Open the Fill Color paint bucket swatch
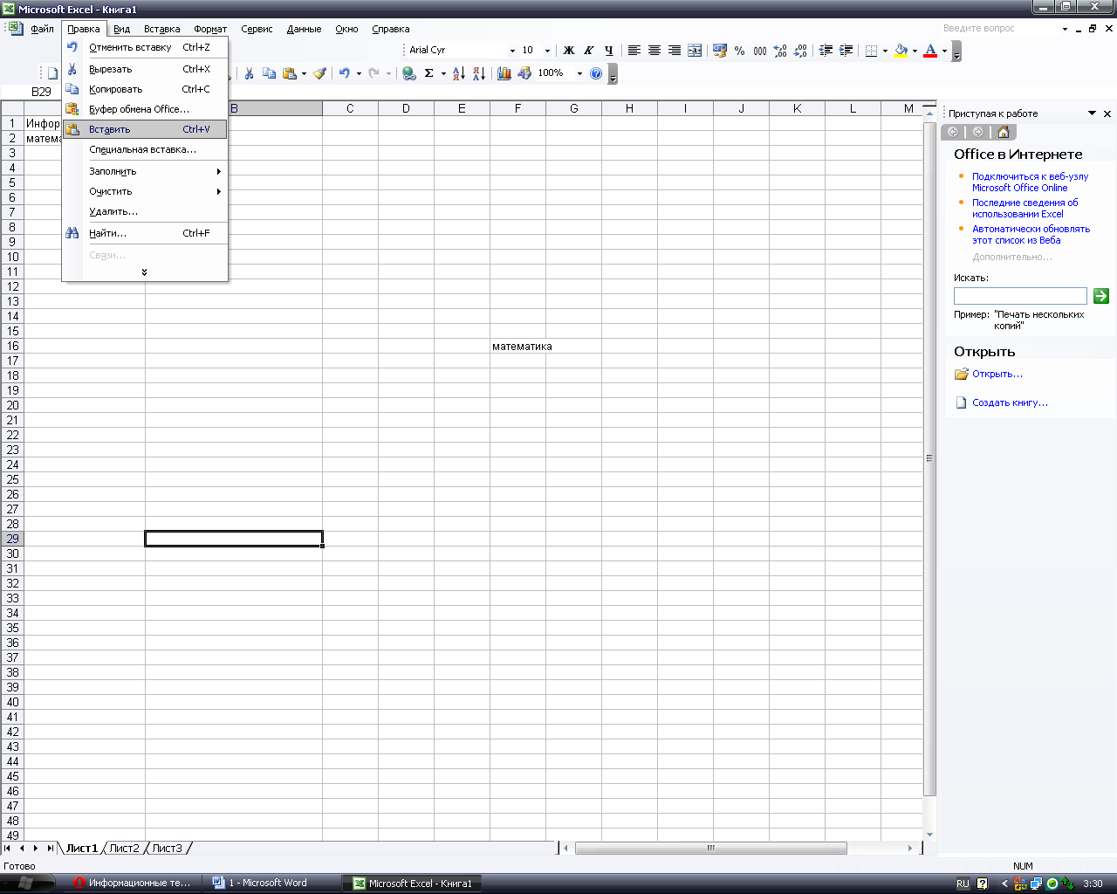1117x894 pixels. [x=901, y=51]
